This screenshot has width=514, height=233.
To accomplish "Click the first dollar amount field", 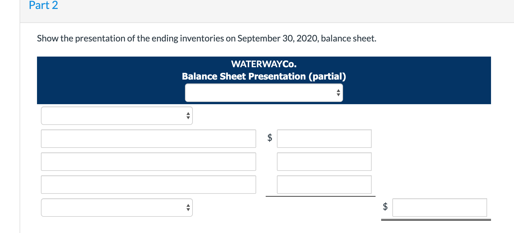I will [x=324, y=138].
